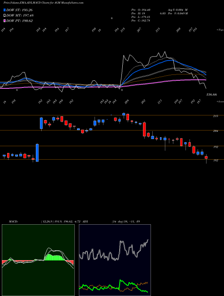Click the 'Avg V: 0.004 M' value
The image size is (224, 296).
177,10
